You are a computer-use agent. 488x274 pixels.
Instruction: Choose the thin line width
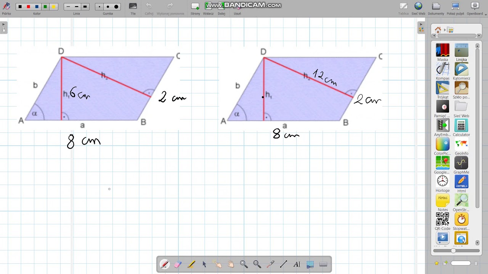(x=68, y=6)
